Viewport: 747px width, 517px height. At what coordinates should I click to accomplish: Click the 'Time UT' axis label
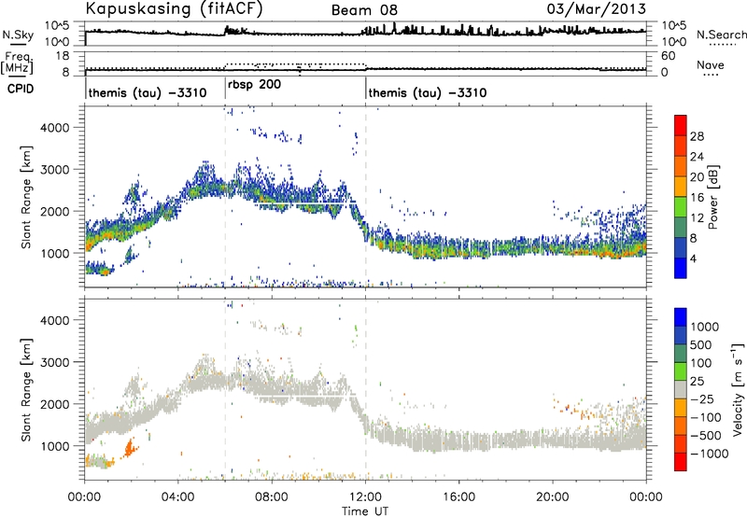coord(365,511)
